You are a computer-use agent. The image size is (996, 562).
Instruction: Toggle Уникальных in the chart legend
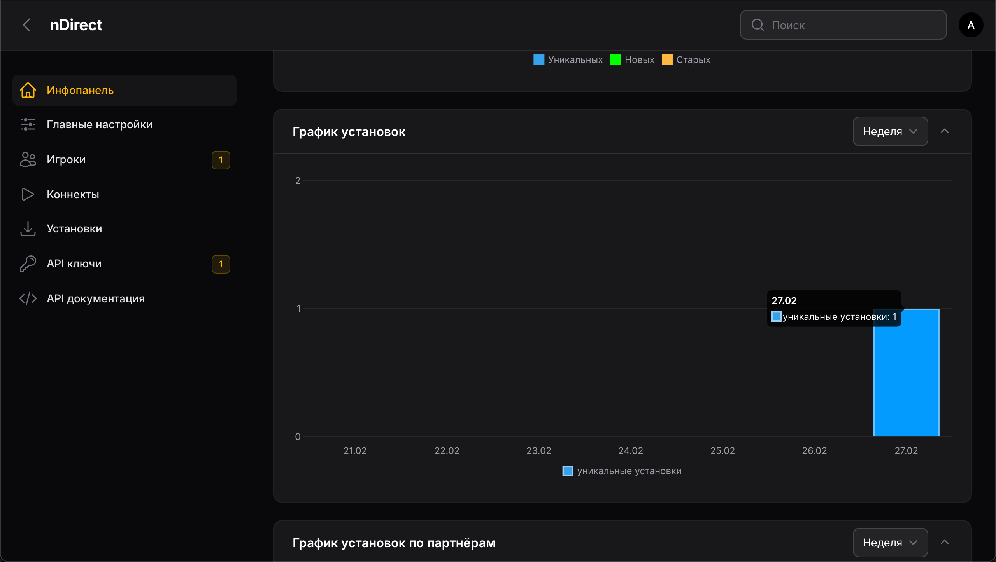coord(567,59)
